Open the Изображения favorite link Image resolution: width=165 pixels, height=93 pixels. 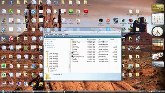coord(51,46)
